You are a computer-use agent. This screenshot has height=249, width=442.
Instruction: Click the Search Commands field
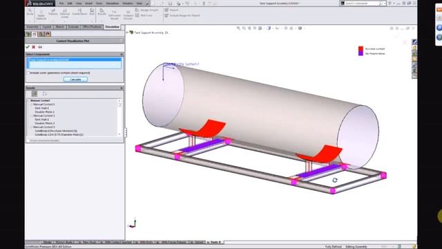coord(362,3)
